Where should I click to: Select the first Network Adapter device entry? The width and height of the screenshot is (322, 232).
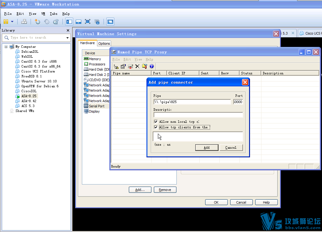coord(96,85)
